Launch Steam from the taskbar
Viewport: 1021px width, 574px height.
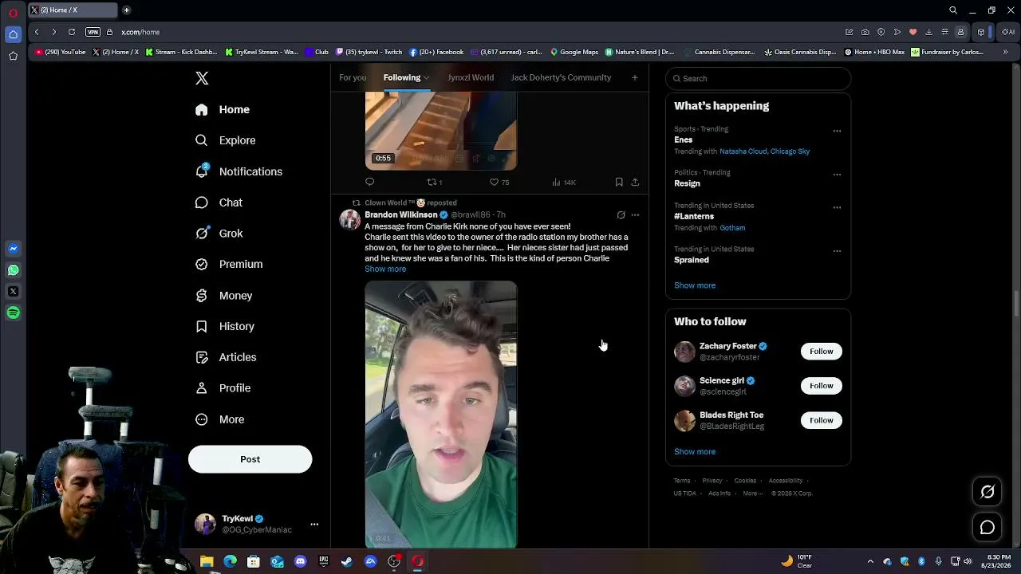[347, 561]
